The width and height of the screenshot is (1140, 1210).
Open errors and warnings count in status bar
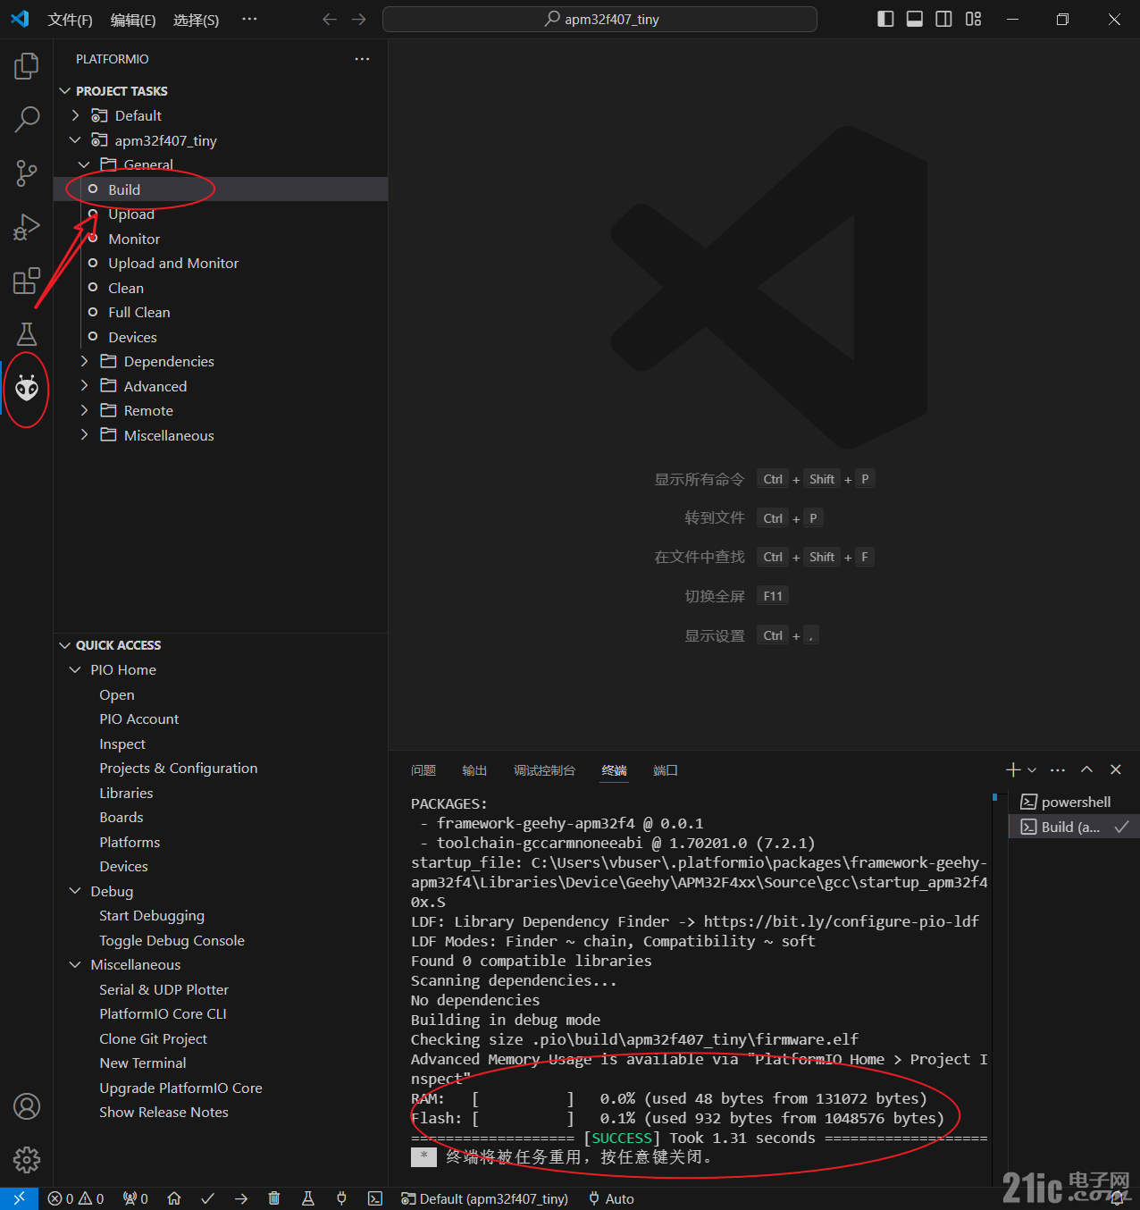pyautogui.click(x=76, y=1198)
